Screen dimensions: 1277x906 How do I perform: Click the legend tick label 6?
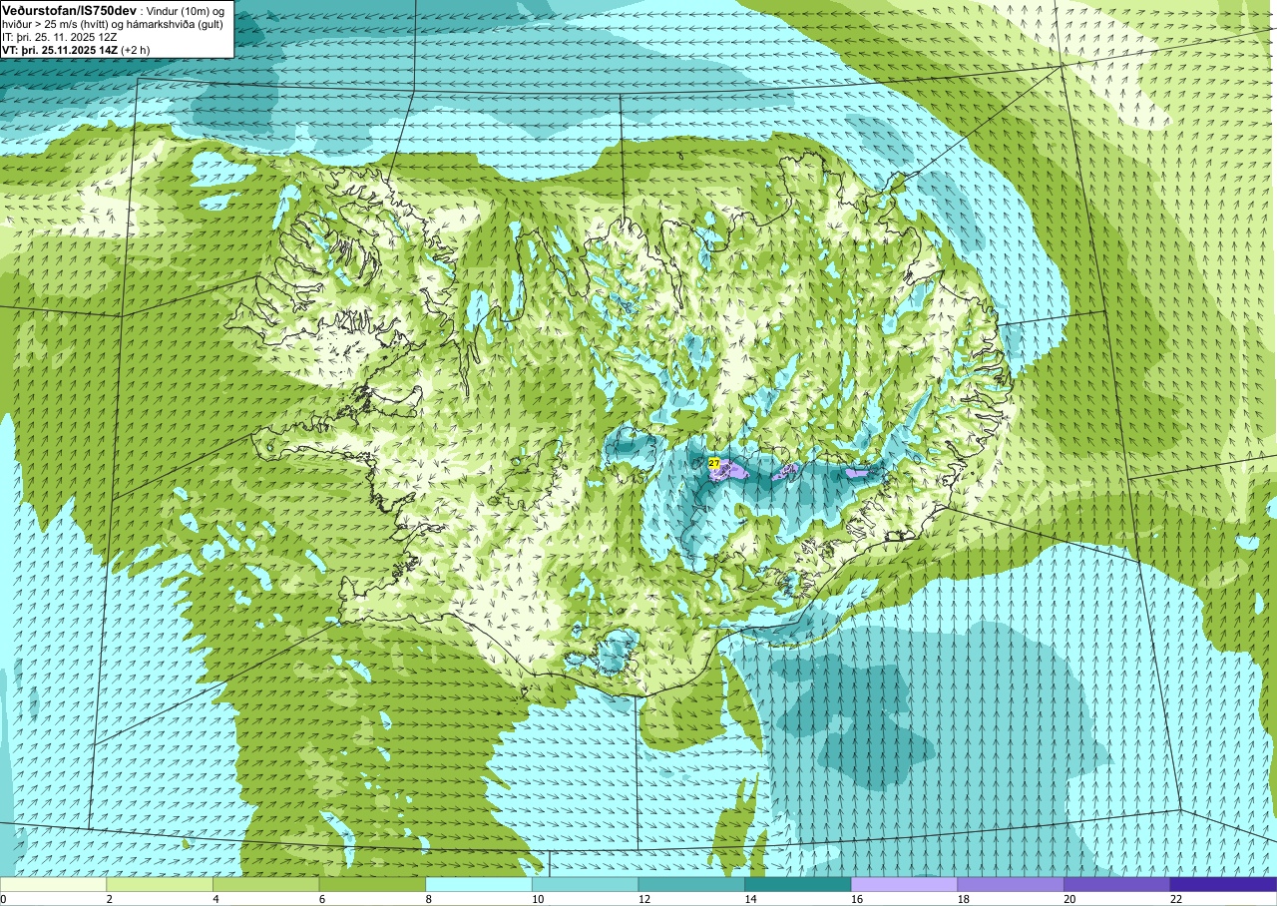point(322,899)
